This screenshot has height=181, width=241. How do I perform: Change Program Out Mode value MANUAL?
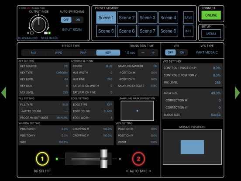tap(62, 118)
